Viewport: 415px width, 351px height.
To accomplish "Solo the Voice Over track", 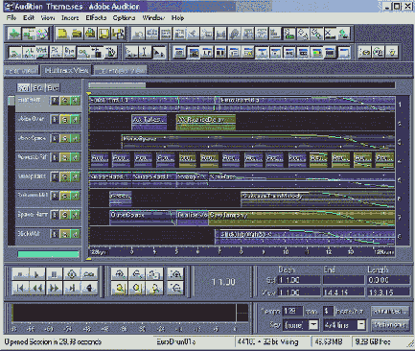I will 65,120.
